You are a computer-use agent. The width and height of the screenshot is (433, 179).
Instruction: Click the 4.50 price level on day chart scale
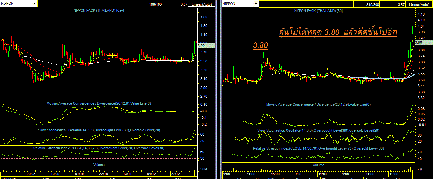(x=204, y=17)
